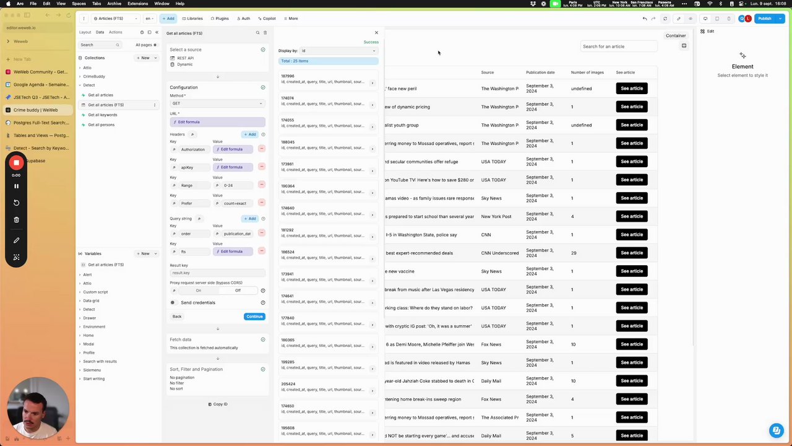
Task: Remove the fts query parameter
Action: point(262,251)
